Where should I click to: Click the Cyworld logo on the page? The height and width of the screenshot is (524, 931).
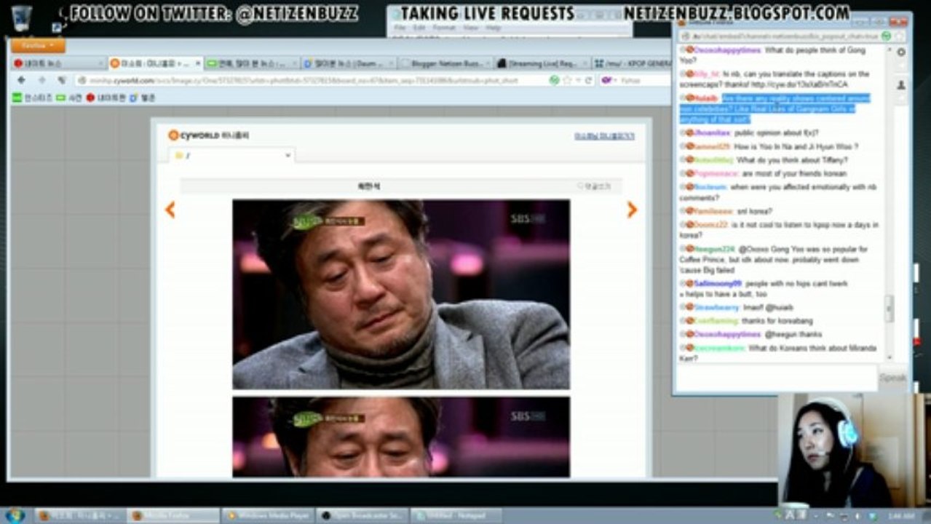pyautogui.click(x=208, y=135)
